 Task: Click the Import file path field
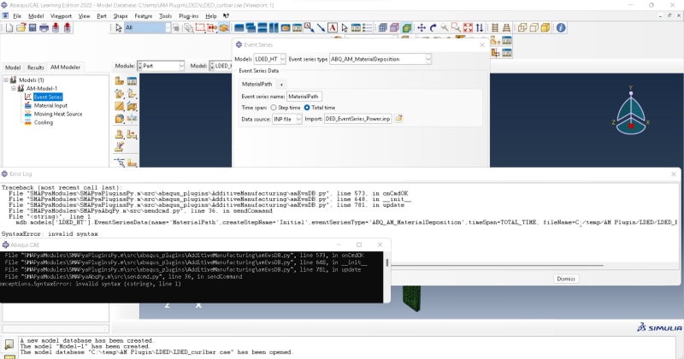point(357,119)
